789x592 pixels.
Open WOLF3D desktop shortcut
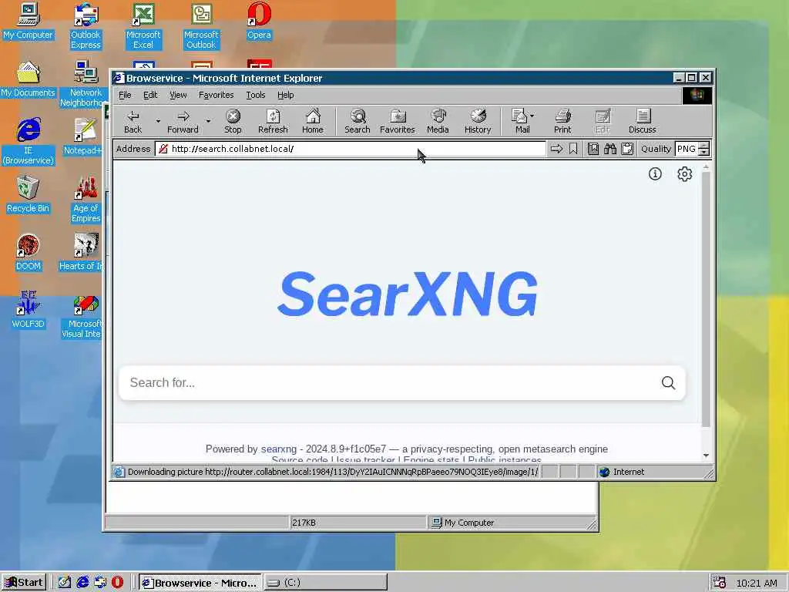pos(29,310)
